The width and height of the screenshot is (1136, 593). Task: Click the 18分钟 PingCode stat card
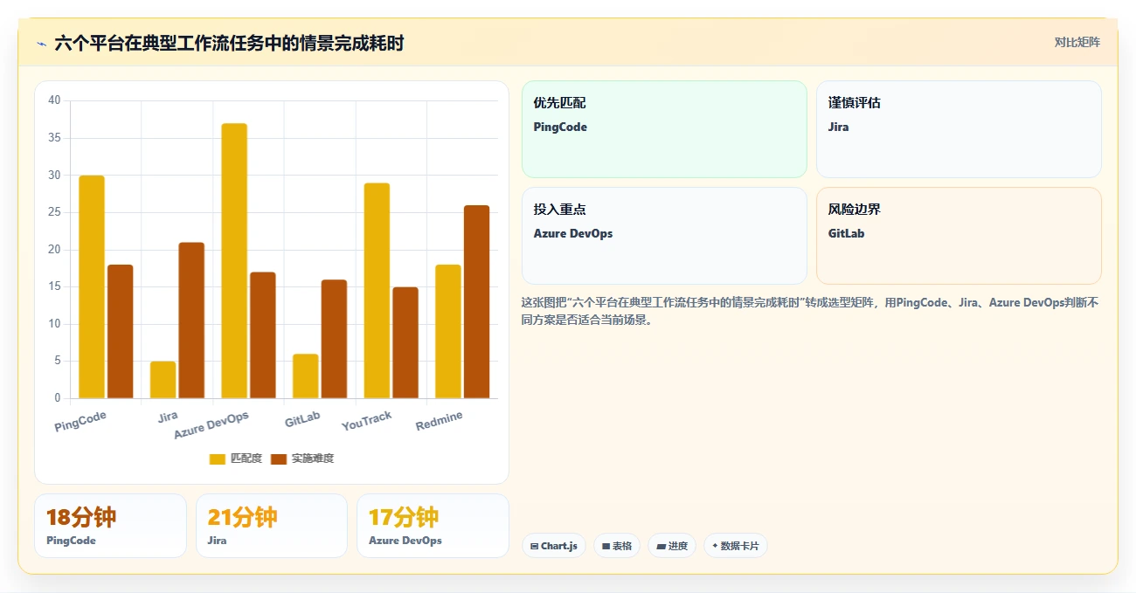click(x=110, y=526)
